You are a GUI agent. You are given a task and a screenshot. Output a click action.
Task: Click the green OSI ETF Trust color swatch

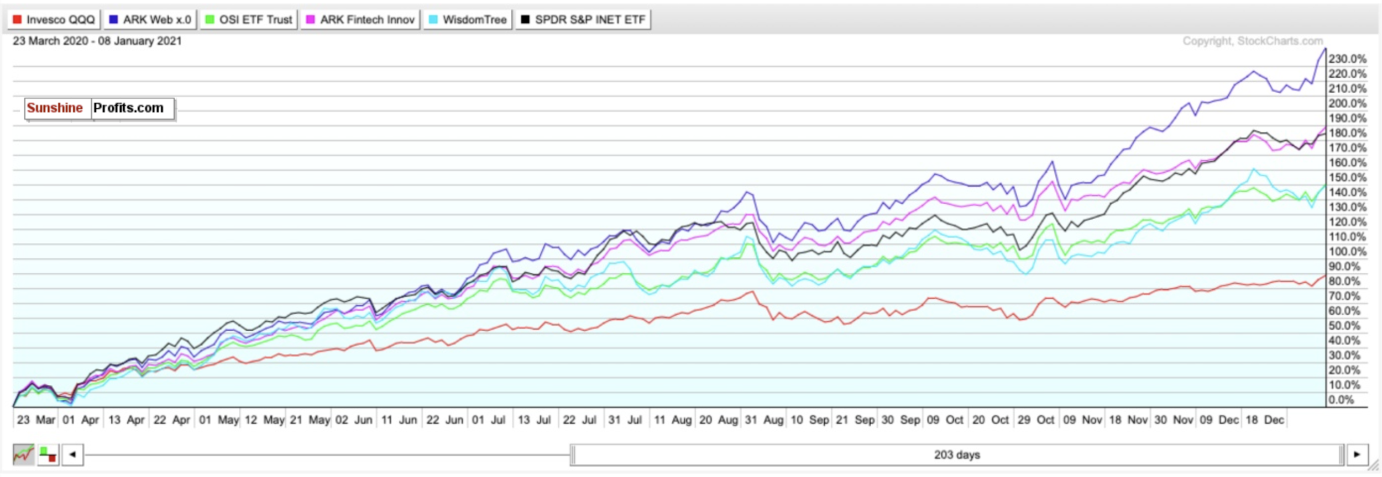point(210,20)
